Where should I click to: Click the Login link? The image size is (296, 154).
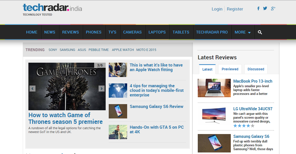tap(217, 9)
